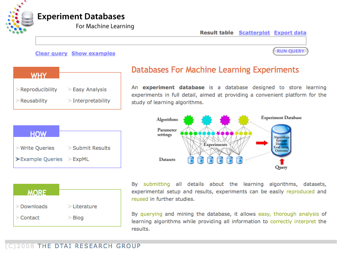
Task: Open Submit Results in the HOW box
Action: tap(91, 148)
